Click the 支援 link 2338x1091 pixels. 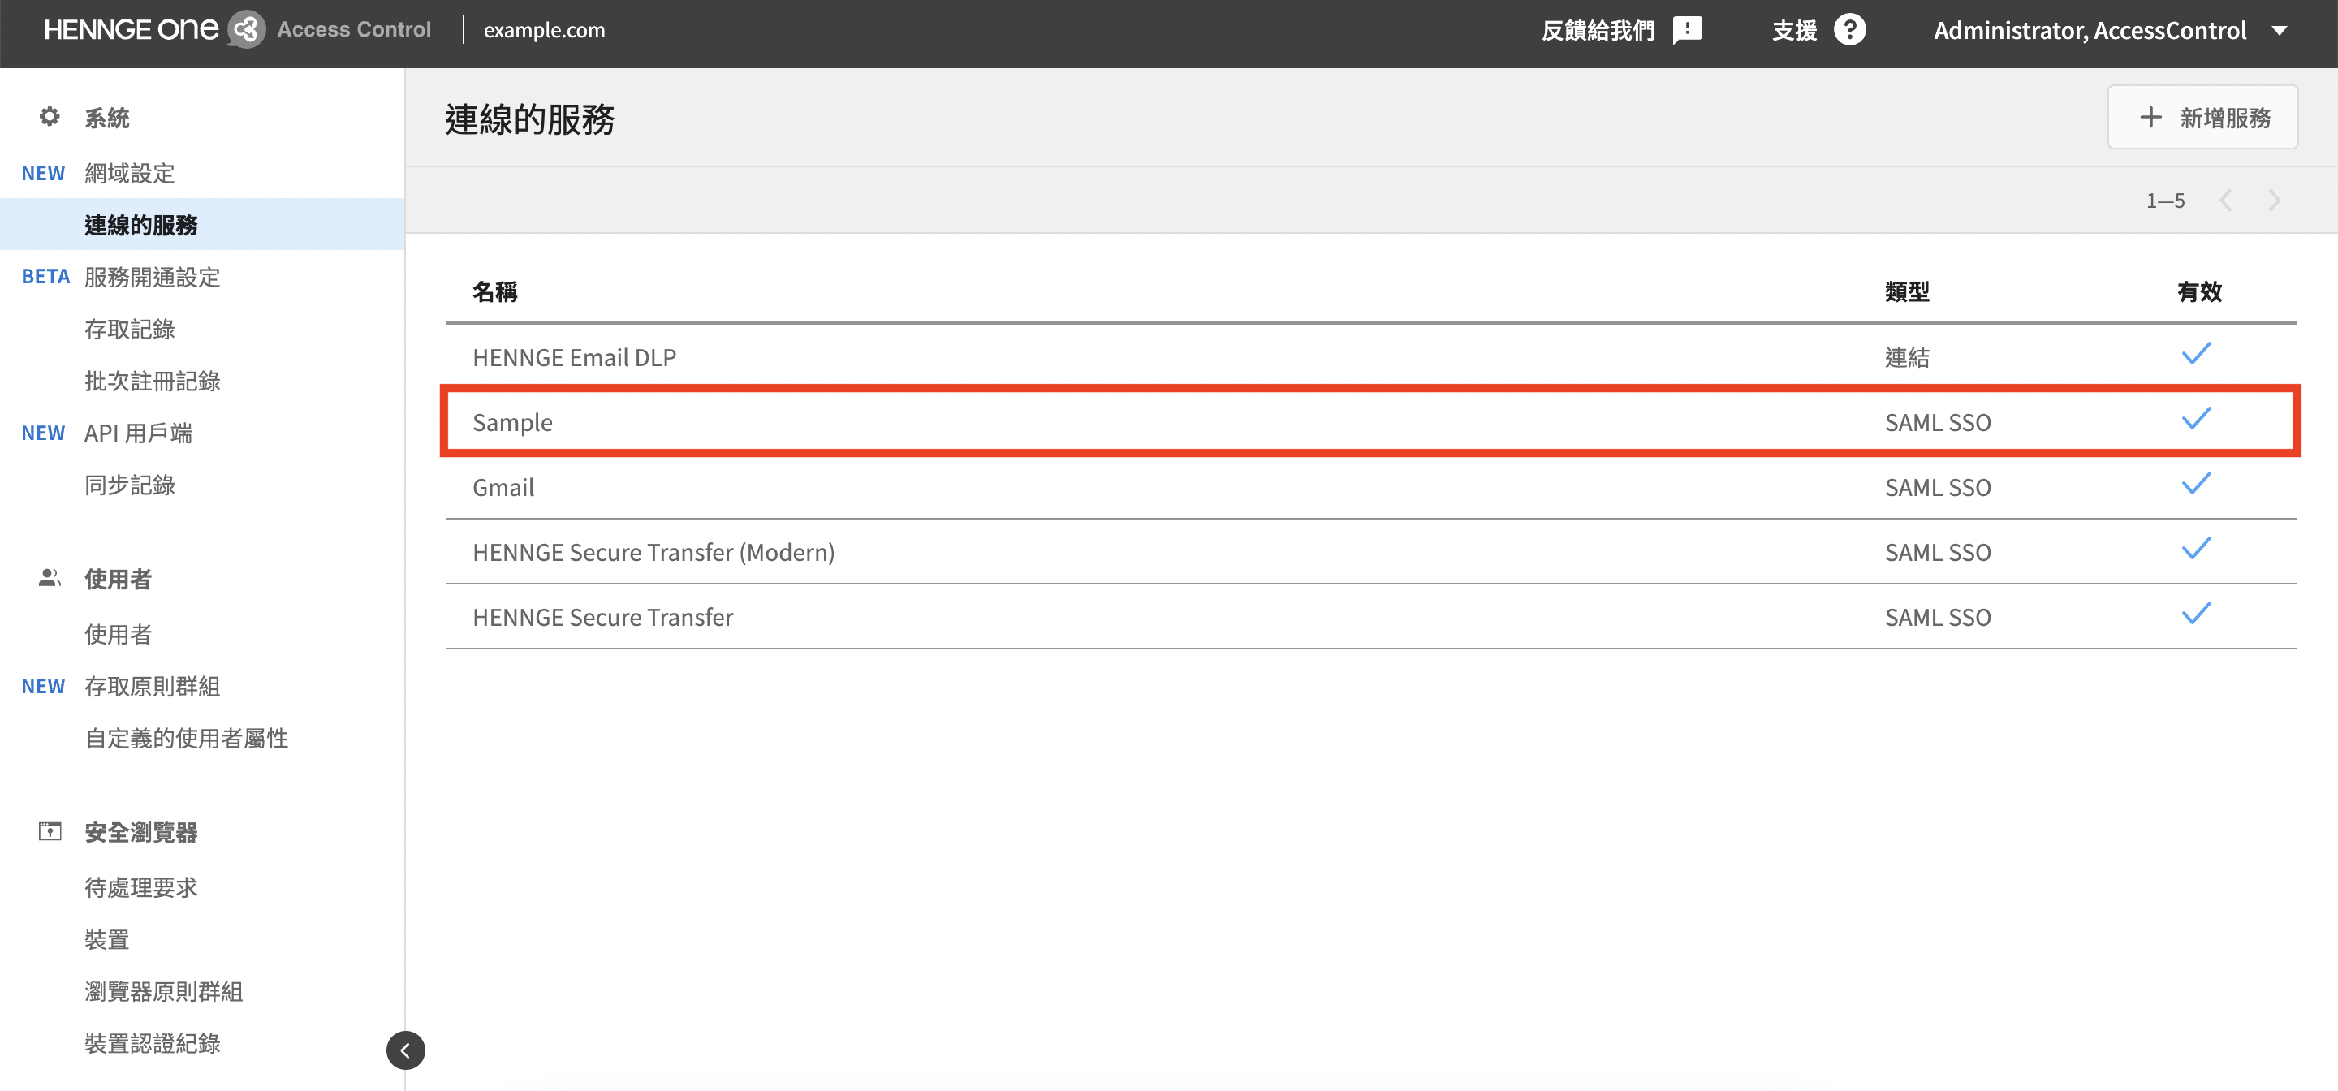point(1794,30)
